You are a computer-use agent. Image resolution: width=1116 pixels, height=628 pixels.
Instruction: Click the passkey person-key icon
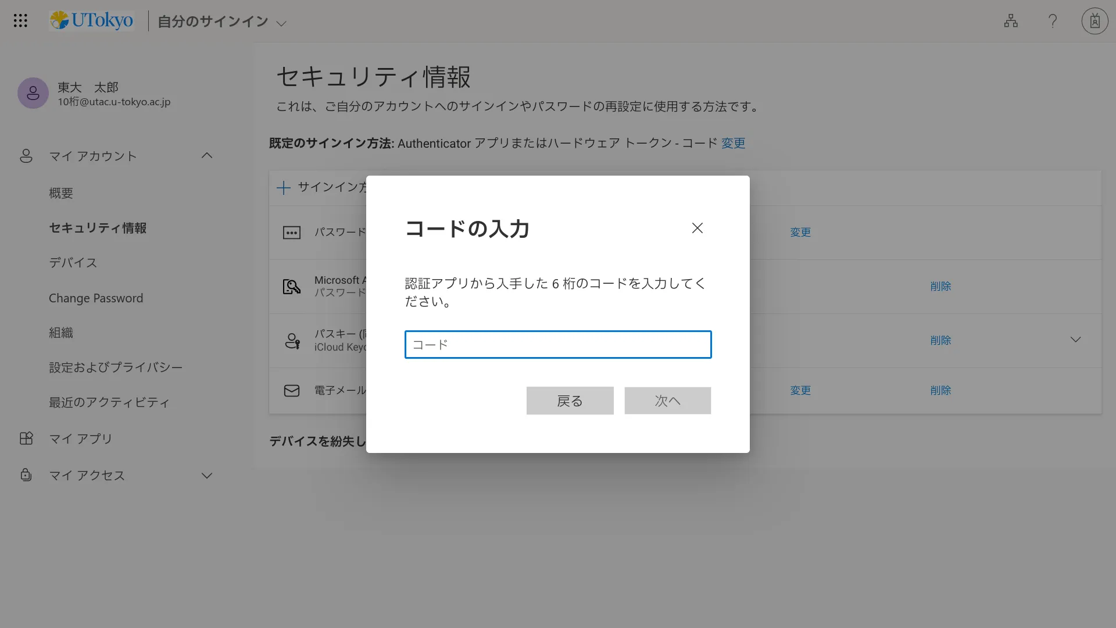pos(292,341)
